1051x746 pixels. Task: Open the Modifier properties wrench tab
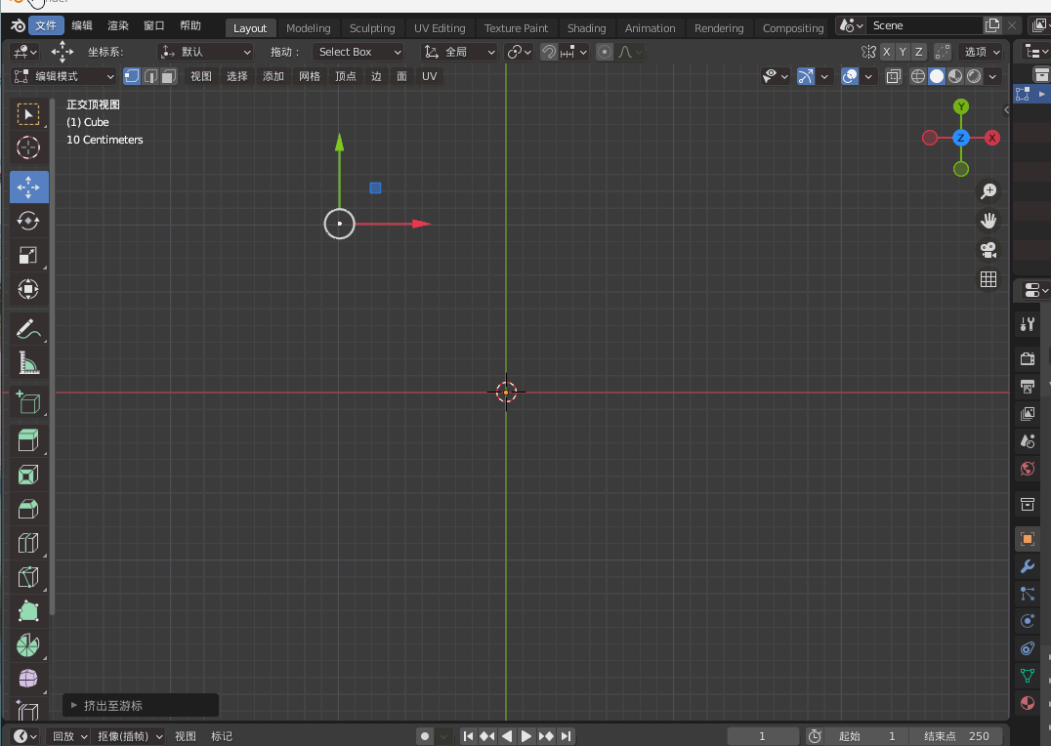(1028, 567)
